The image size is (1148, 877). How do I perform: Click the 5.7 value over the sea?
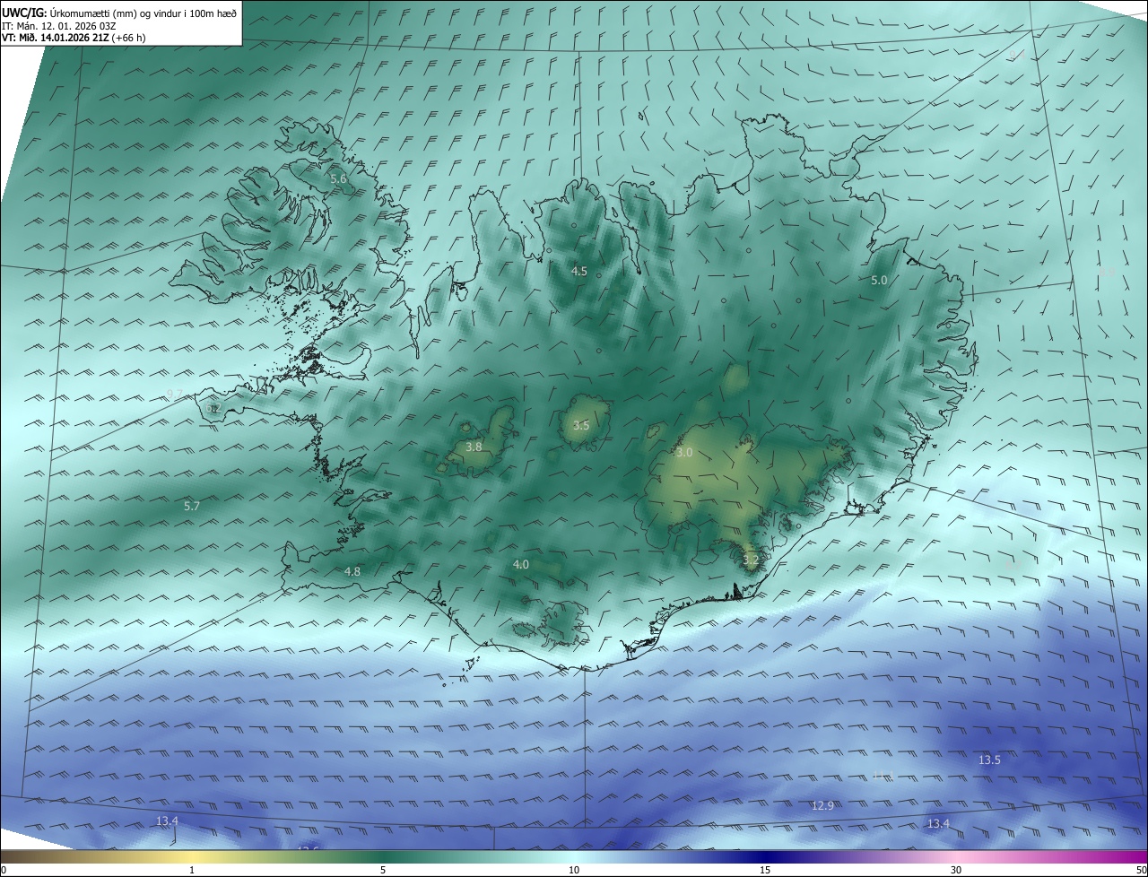(192, 507)
